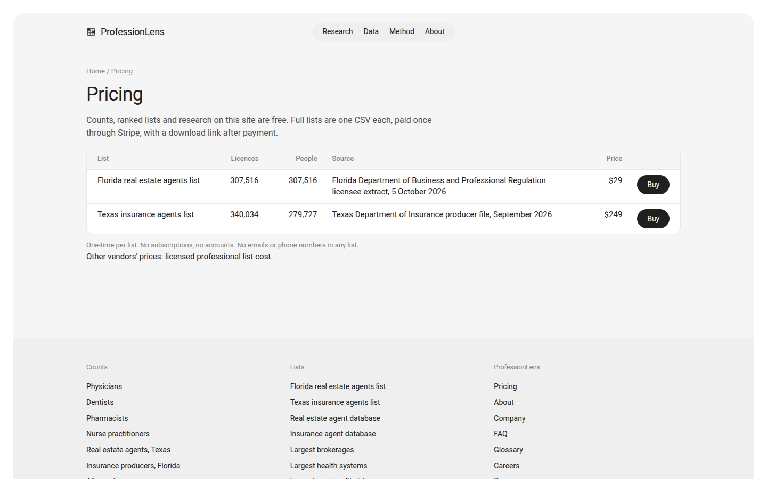Open the About nav item in header
767x479 pixels.
pos(435,31)
